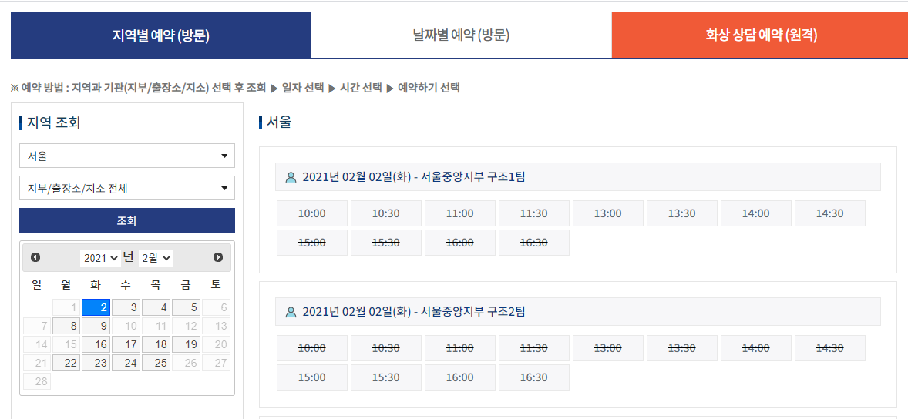
Task: Click 14:00 slot for 구조1팀
Action: coord(756,213)
